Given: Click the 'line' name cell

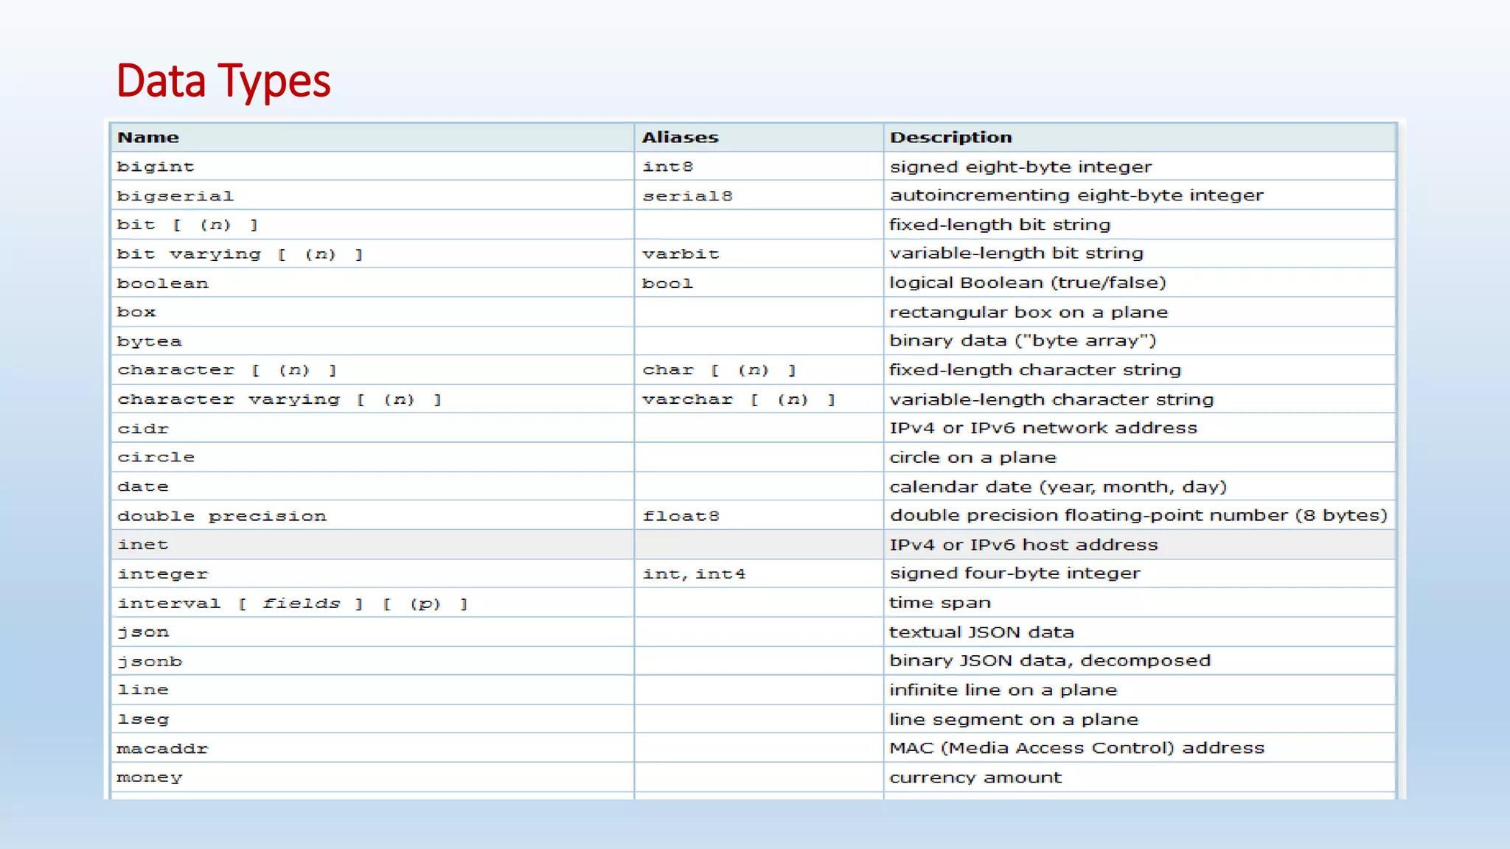Looking at the screenshot, I should click(372, 690).
